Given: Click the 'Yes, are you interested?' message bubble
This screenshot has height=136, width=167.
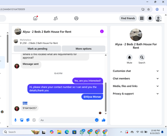Looking at the screenshot, I should point(88,81).
